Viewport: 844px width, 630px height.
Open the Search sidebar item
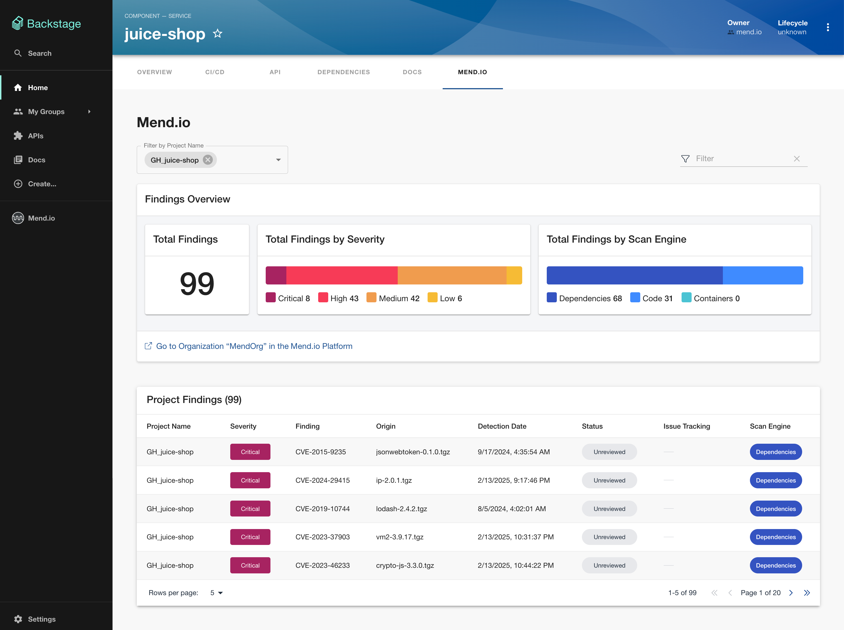(39, 53)
